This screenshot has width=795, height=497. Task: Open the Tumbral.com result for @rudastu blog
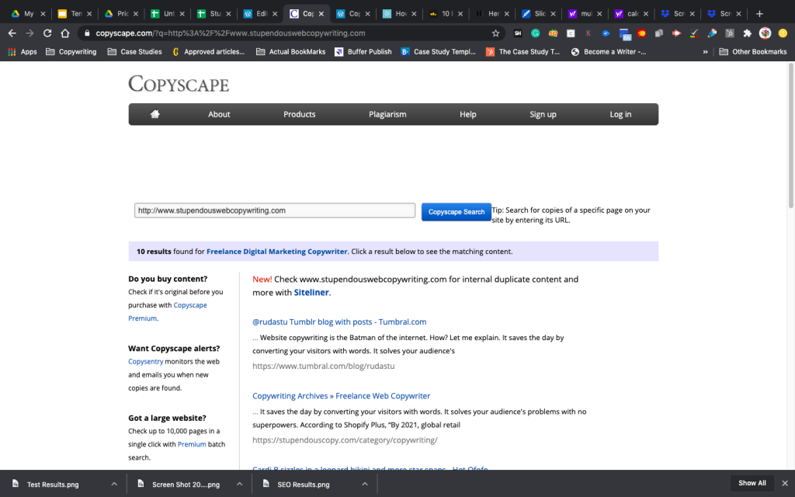pyautogui.click(x=338, y=321)
